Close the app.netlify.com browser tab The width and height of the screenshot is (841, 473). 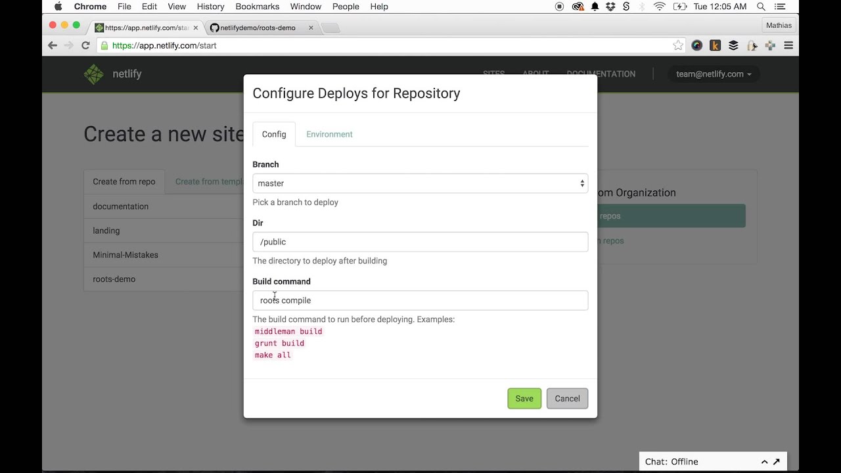(x=195, y=28)
